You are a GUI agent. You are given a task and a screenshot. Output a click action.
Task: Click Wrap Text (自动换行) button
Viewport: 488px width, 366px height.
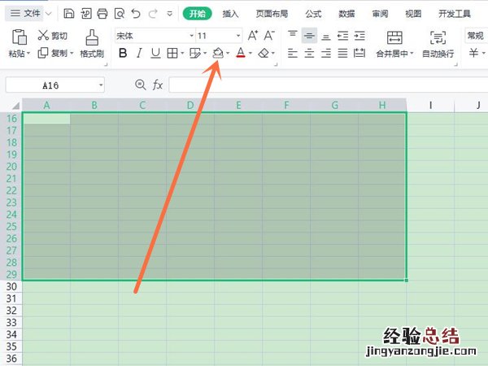coord(438,44)
